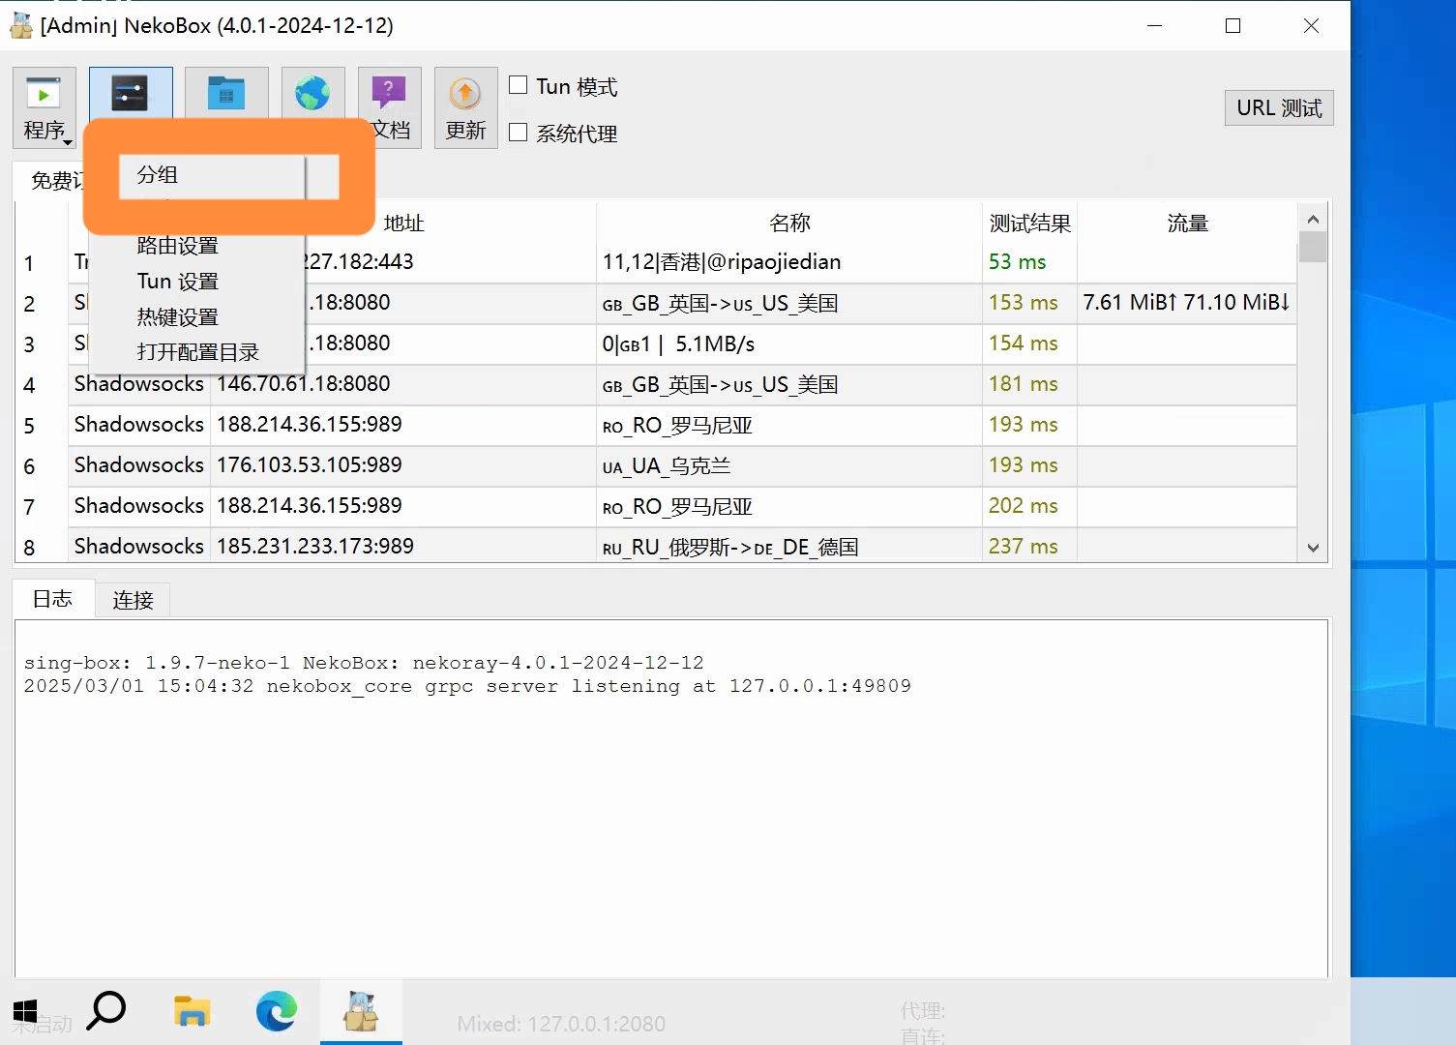Select the 免费 group tab
This screenshot has width=1456, height=1045.
(x=50, y=180)
